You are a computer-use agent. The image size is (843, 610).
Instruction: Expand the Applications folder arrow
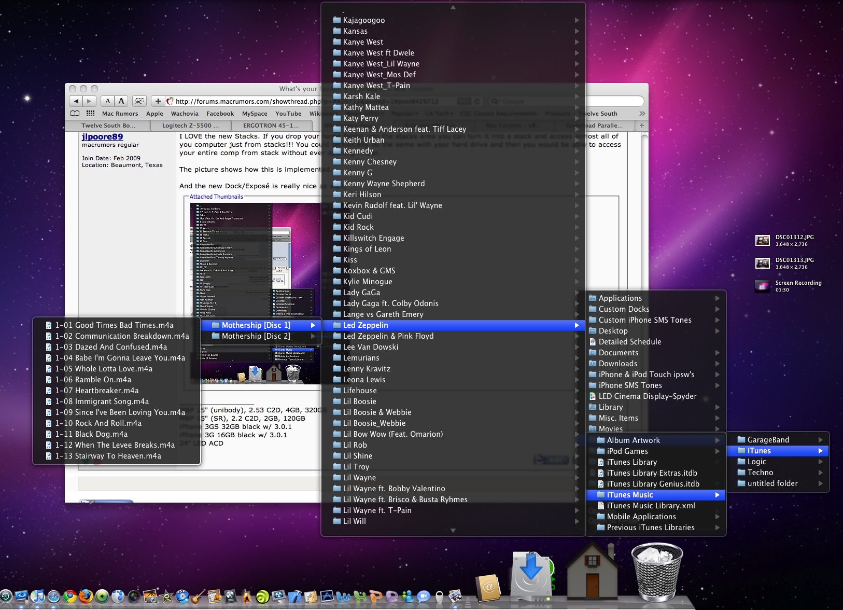point(717,298)
